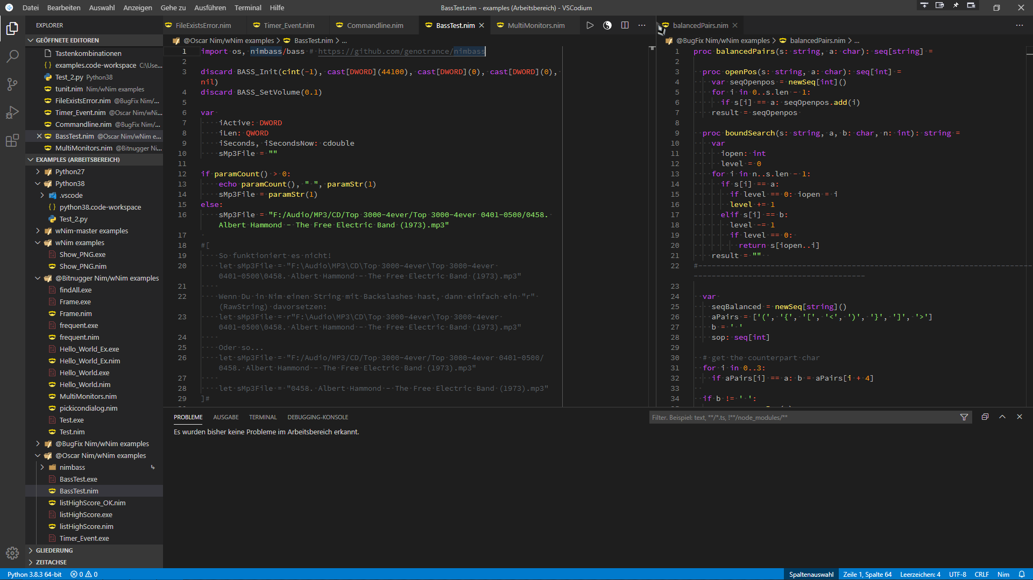Open the problems filter funnel options

[x=964, y=417]
